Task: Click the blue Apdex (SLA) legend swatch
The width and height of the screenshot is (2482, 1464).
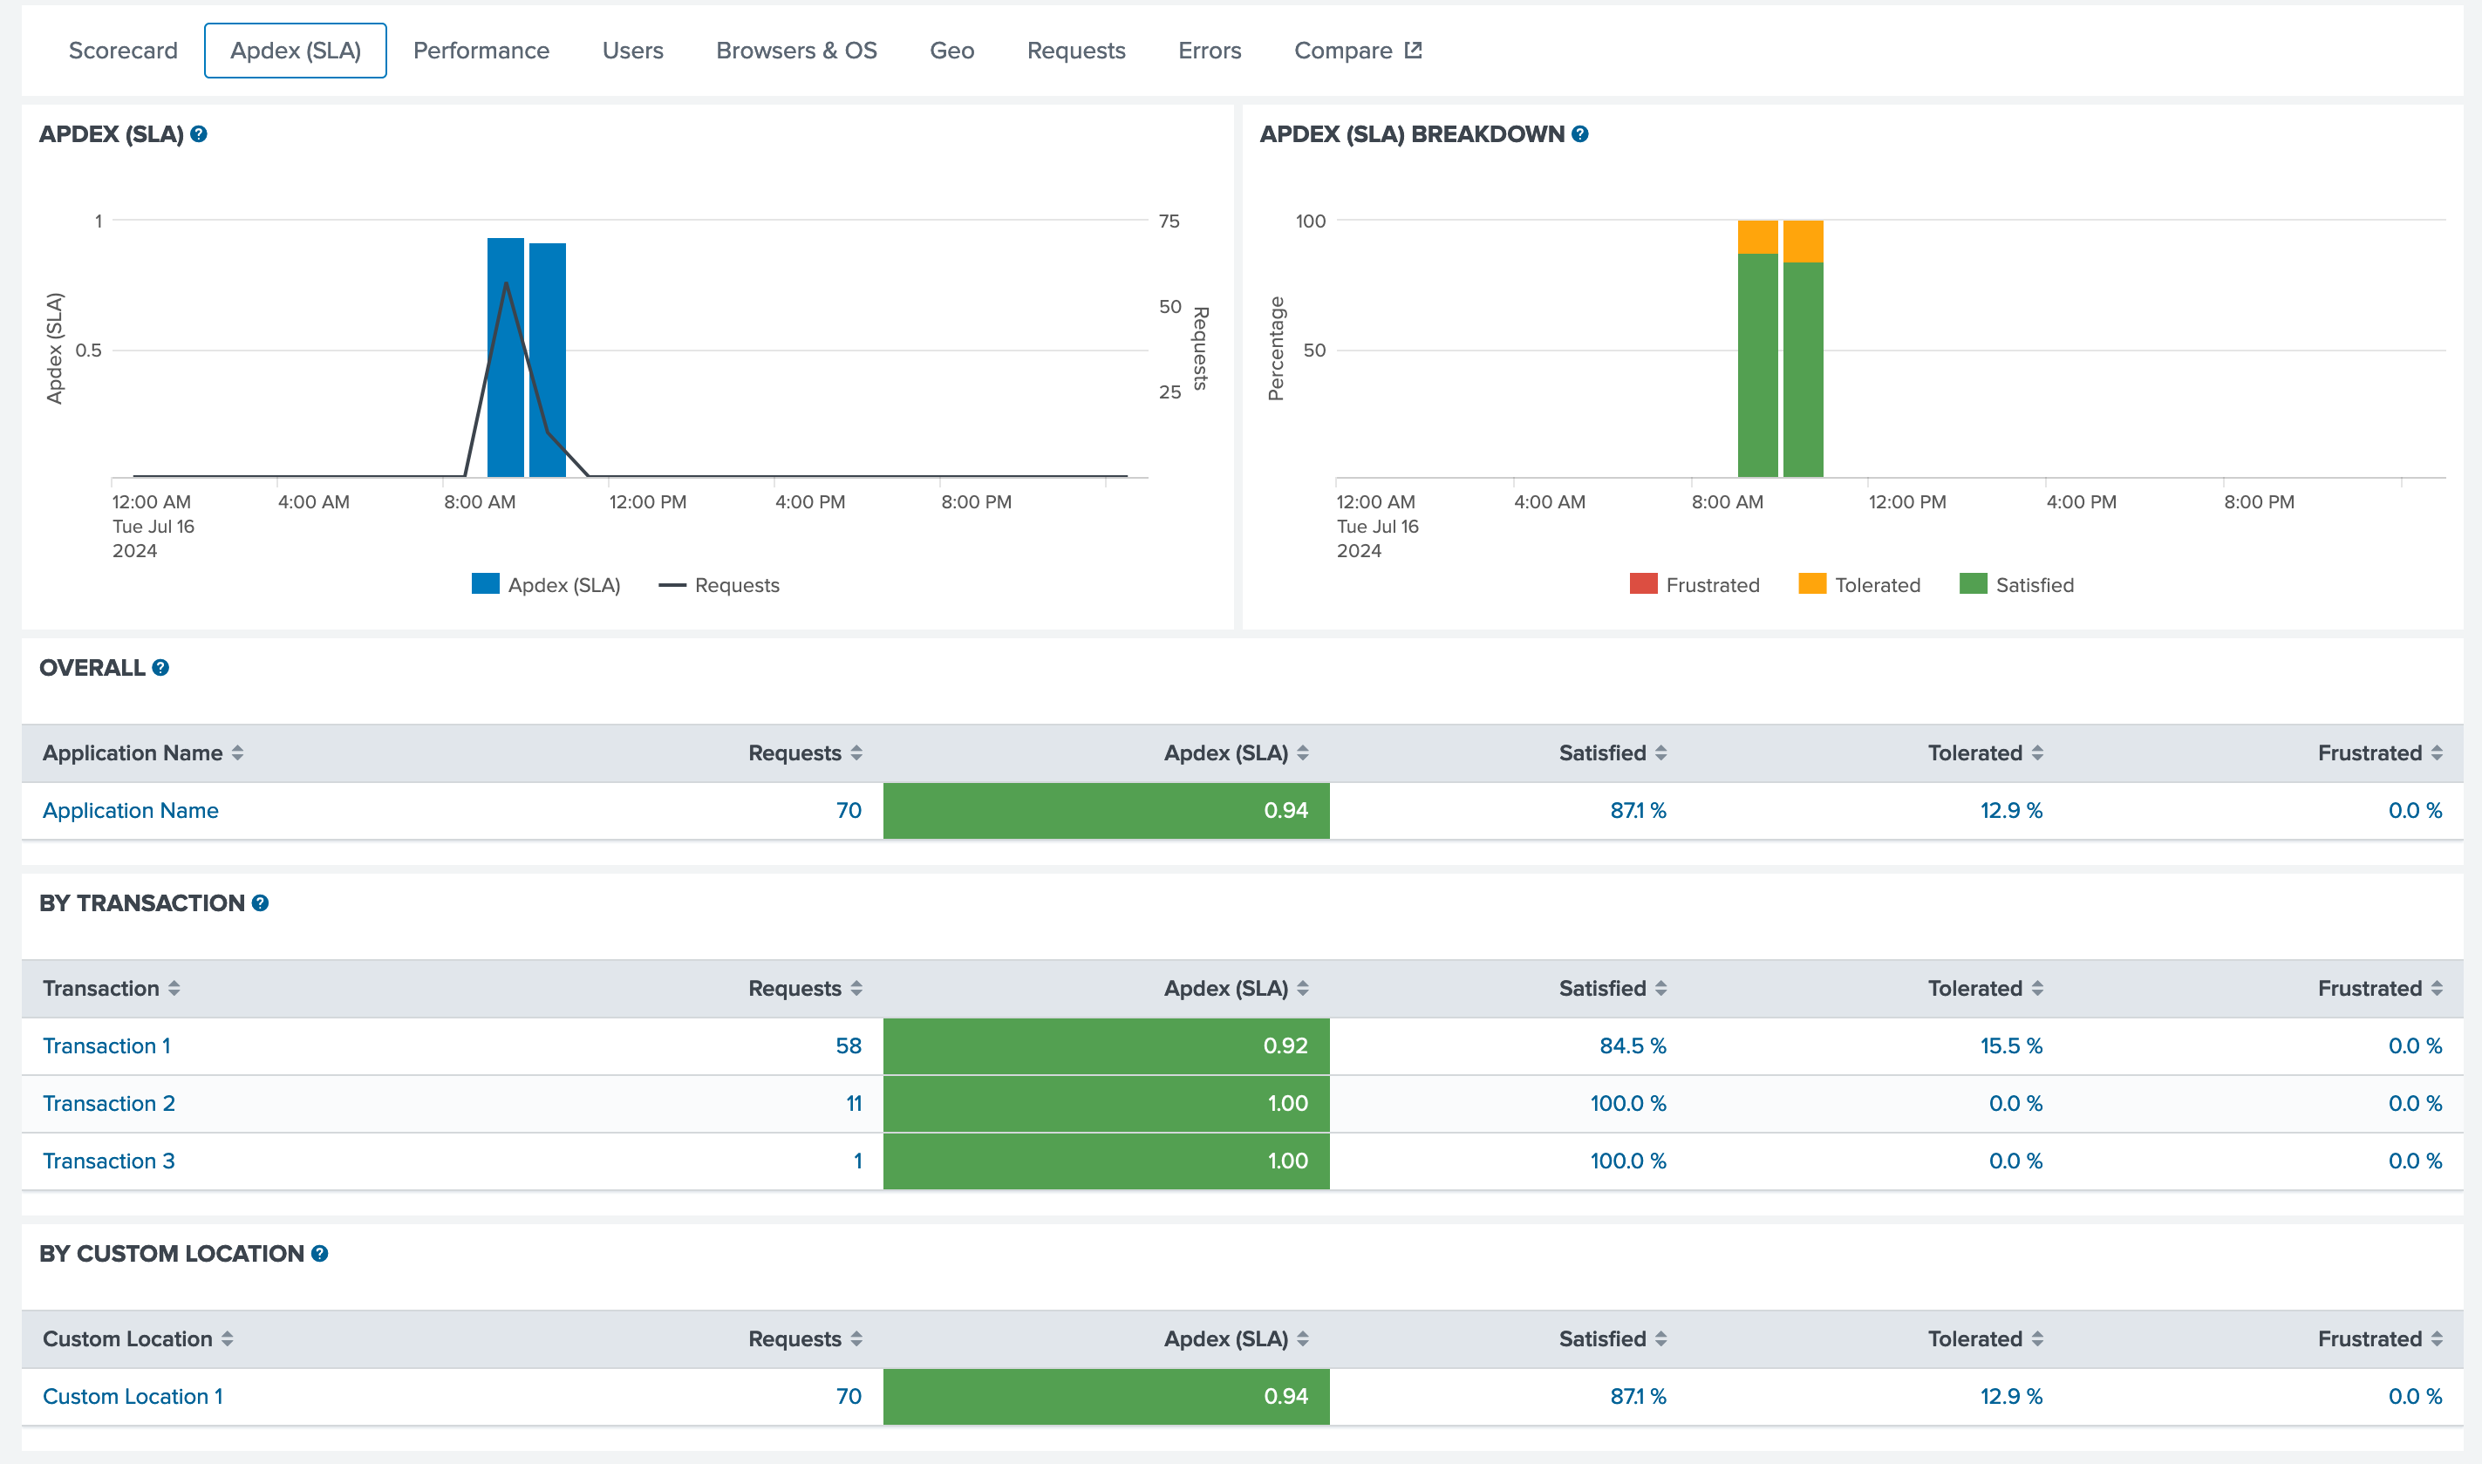Action: tap(486, 584)
